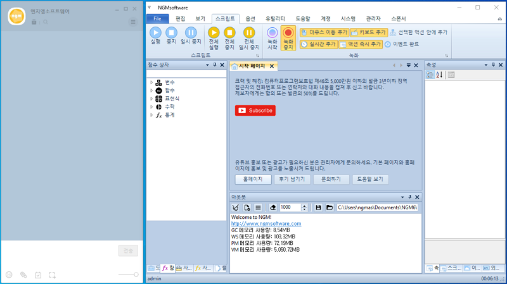
Task: Expand the 수학 tree node
Action: [151, 107]
